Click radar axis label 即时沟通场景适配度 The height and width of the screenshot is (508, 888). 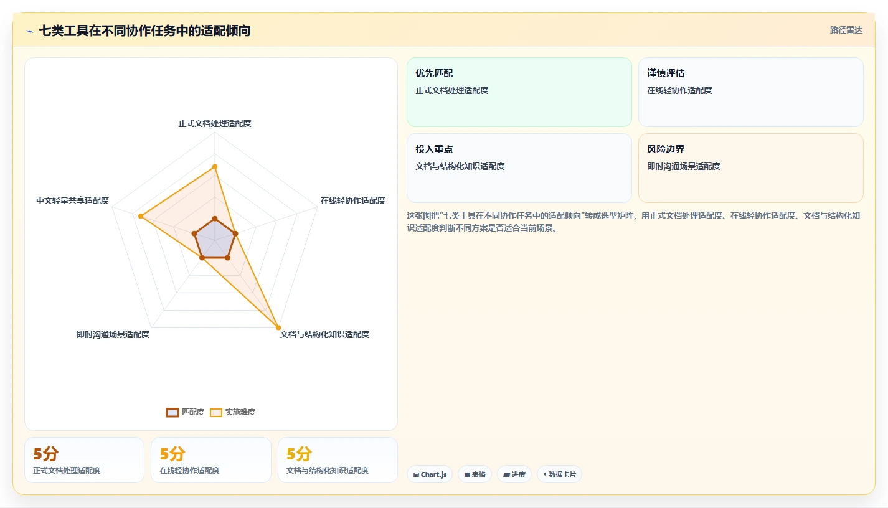point(113,334)
